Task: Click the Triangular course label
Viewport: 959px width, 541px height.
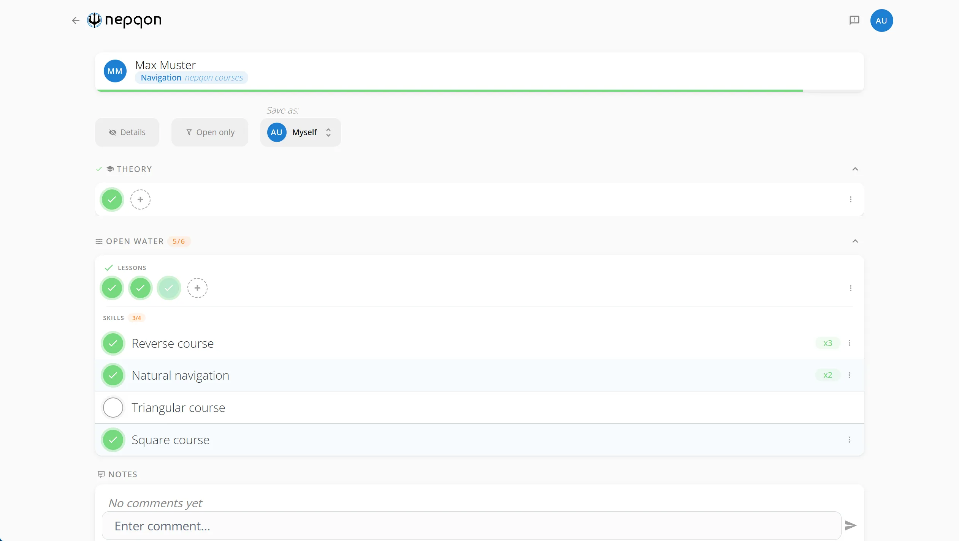Action: coord(178,407)
